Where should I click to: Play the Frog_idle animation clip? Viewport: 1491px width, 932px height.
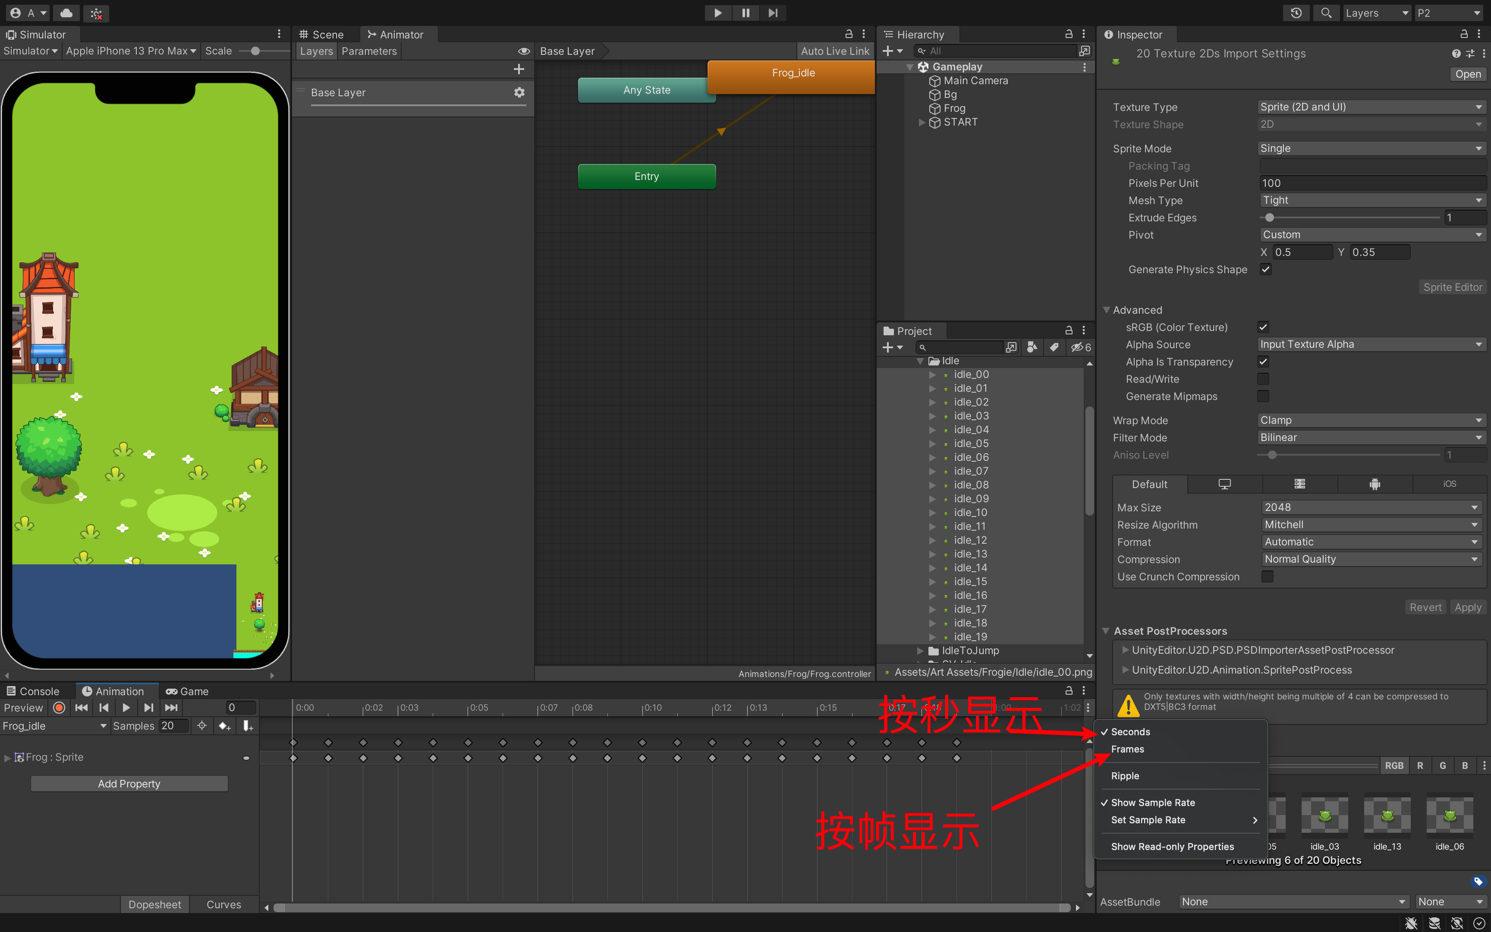(x=126, y=708)
